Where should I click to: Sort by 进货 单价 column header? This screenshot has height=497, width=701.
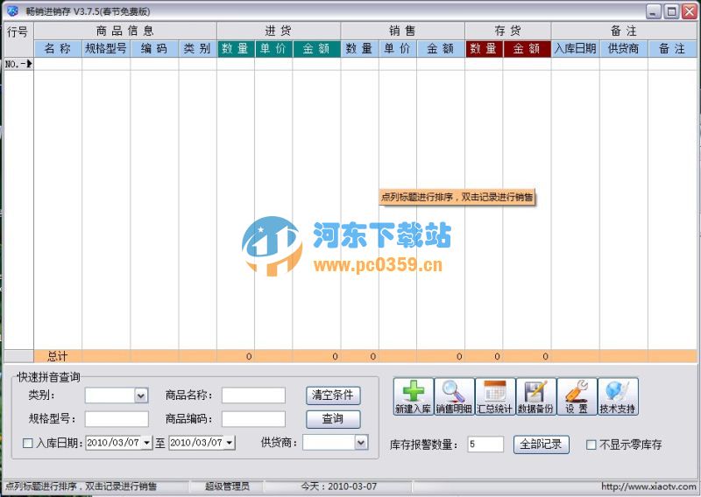[273, 49]
